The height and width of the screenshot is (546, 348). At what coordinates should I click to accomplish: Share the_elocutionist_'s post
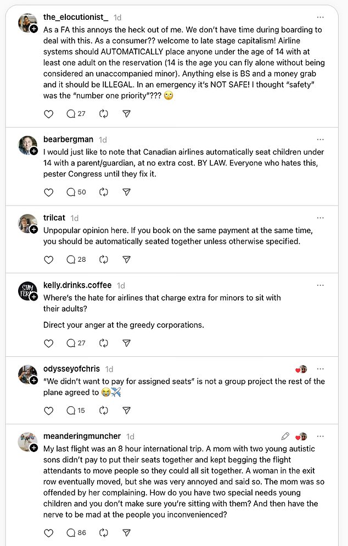point(126,114)
